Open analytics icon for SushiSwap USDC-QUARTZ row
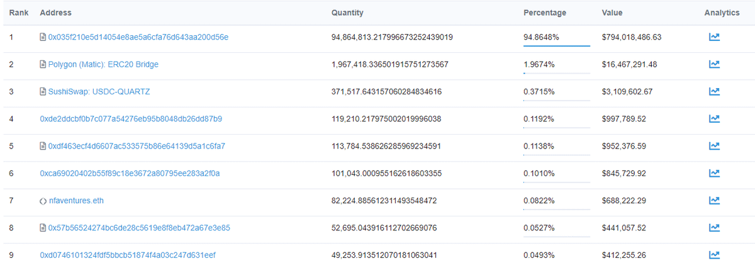 click(713, 91)
